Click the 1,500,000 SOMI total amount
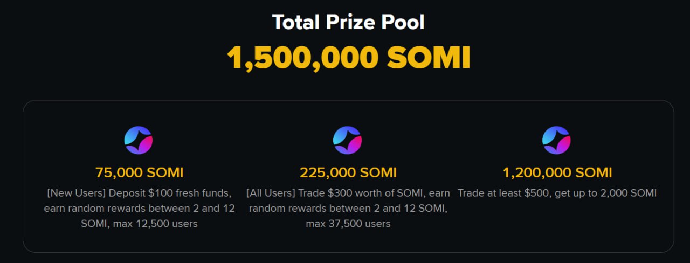 coord(348,58)
